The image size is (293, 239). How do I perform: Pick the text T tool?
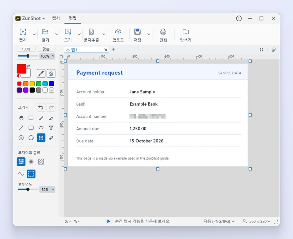pyautogui.click(x=51, y=128)
